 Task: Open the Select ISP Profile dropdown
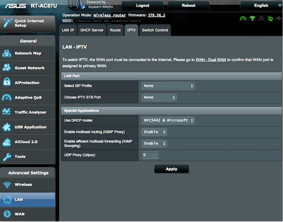168,86
